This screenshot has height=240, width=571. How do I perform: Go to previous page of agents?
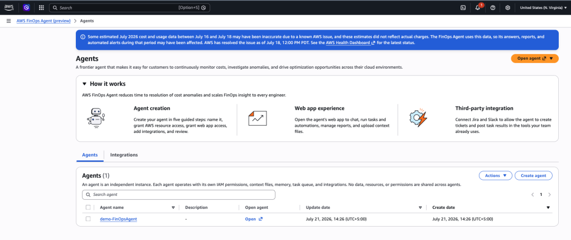click(533, 195)
